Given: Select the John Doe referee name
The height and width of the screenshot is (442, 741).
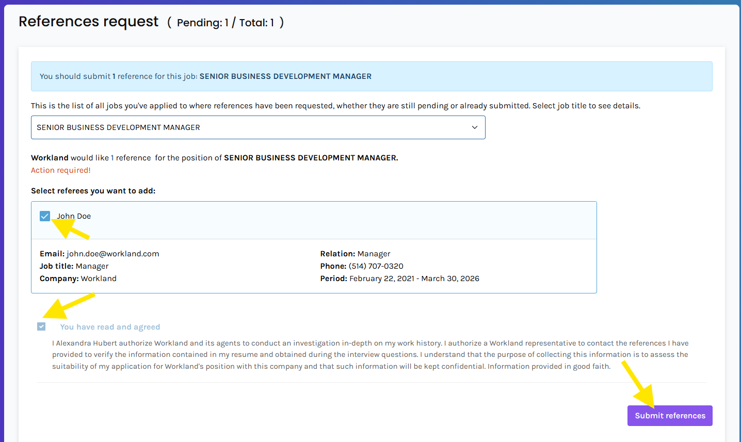Looking at the screenshot, I should [74, 216].
